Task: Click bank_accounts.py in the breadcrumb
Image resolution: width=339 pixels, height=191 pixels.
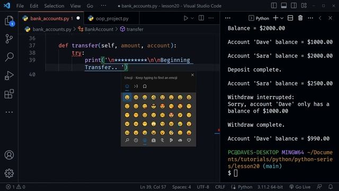Action: click(52, 29)
